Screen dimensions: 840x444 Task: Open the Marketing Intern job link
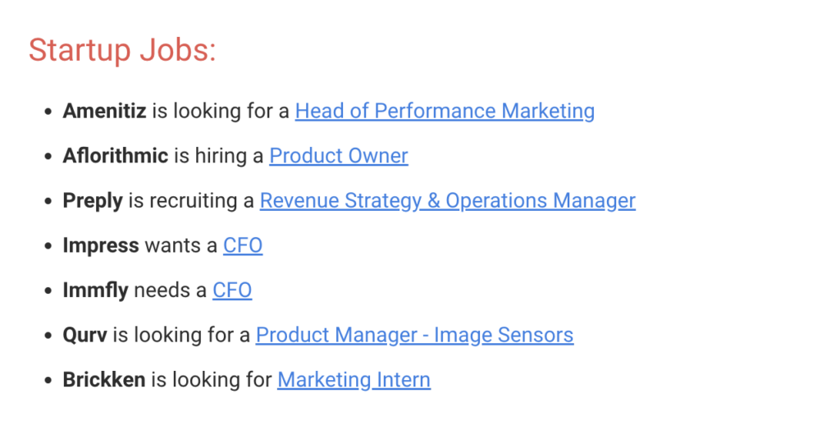pos(354,379)
